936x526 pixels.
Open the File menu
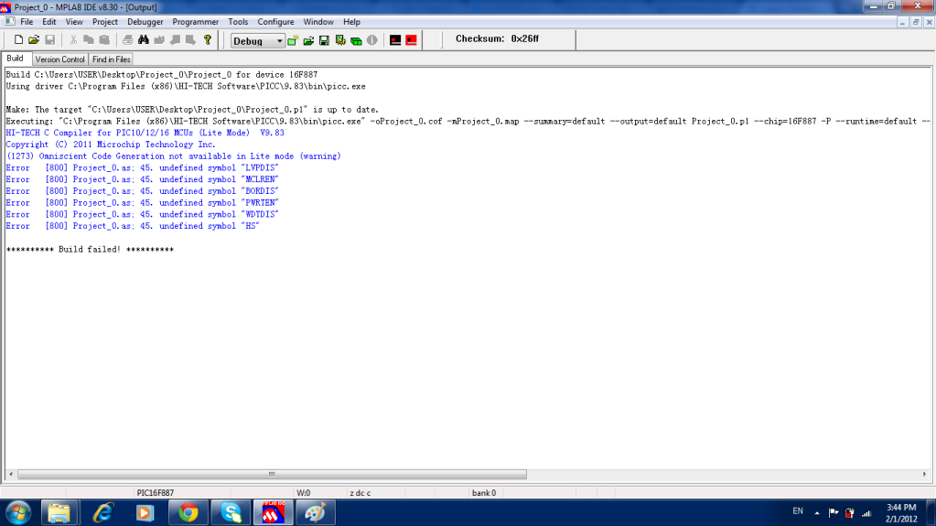pos(27,21)
